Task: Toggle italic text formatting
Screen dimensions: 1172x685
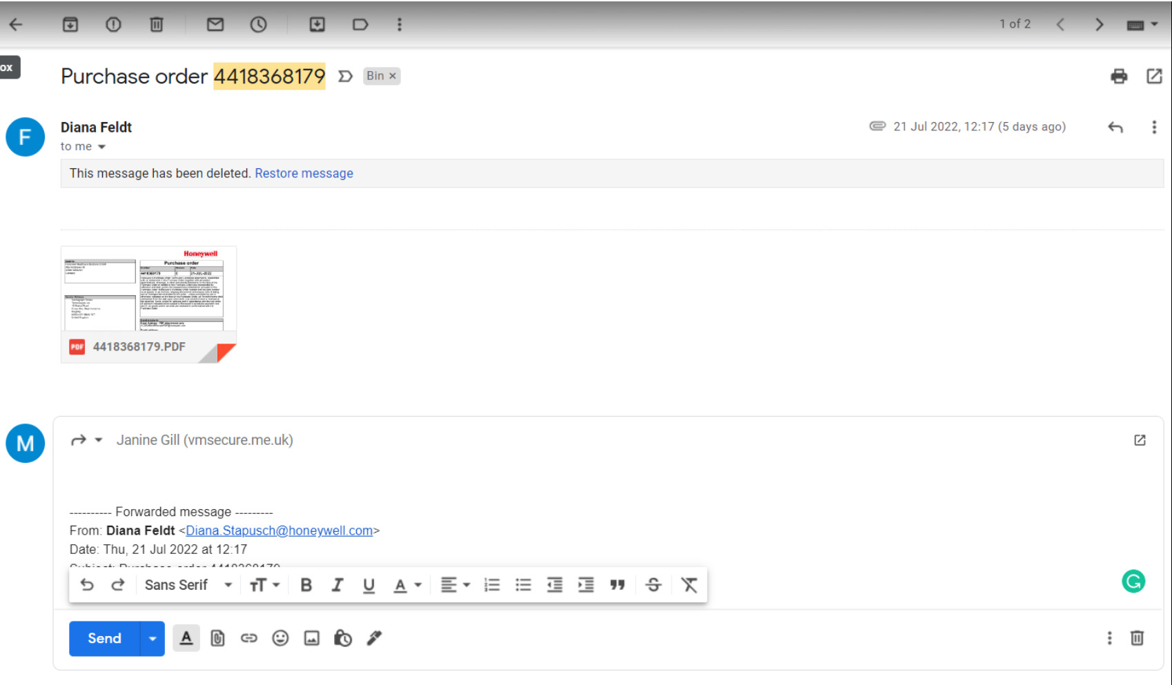Action: [337, 586]
